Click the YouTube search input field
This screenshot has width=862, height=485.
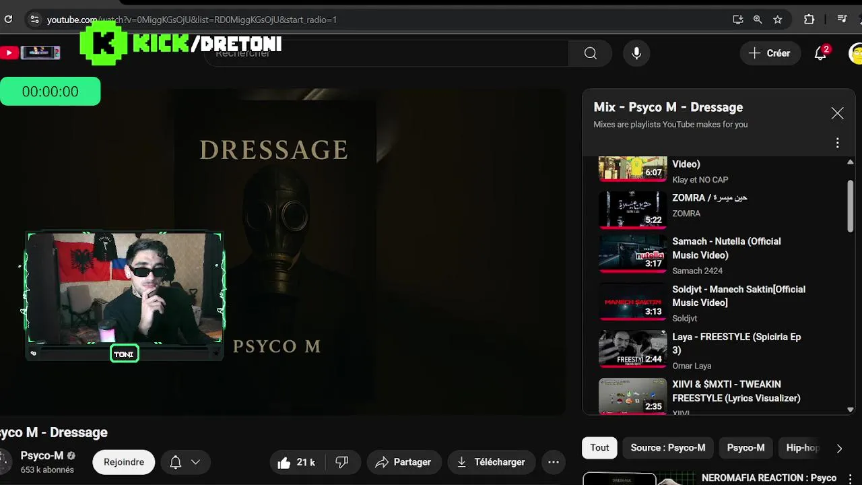point(387,53)
